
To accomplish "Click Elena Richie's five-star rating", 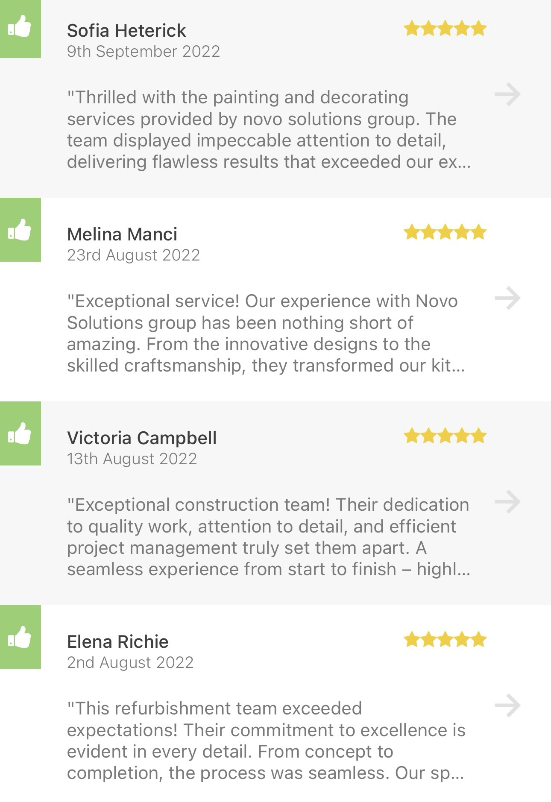I will (x=445, y=640).
